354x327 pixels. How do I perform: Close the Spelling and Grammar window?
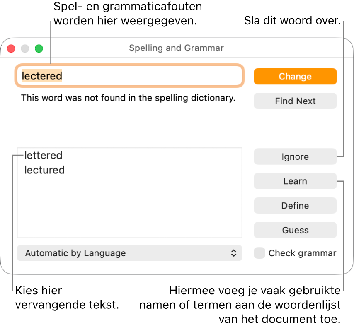11,48
